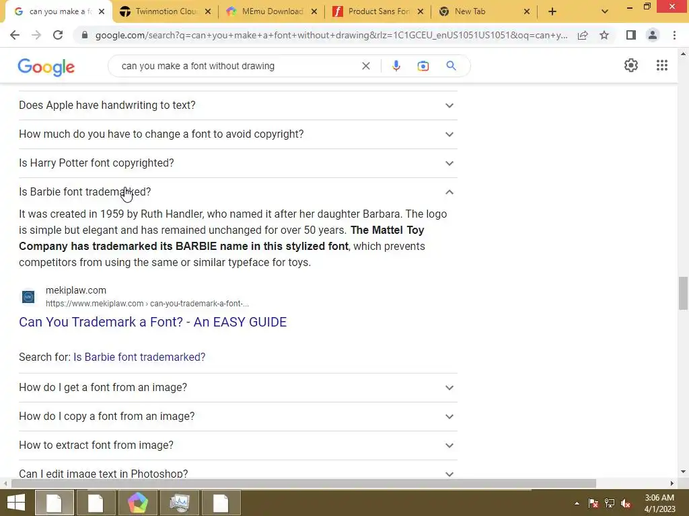Open the Windows Start button
The width and height of the screenshot is (689, 516).
16,503
